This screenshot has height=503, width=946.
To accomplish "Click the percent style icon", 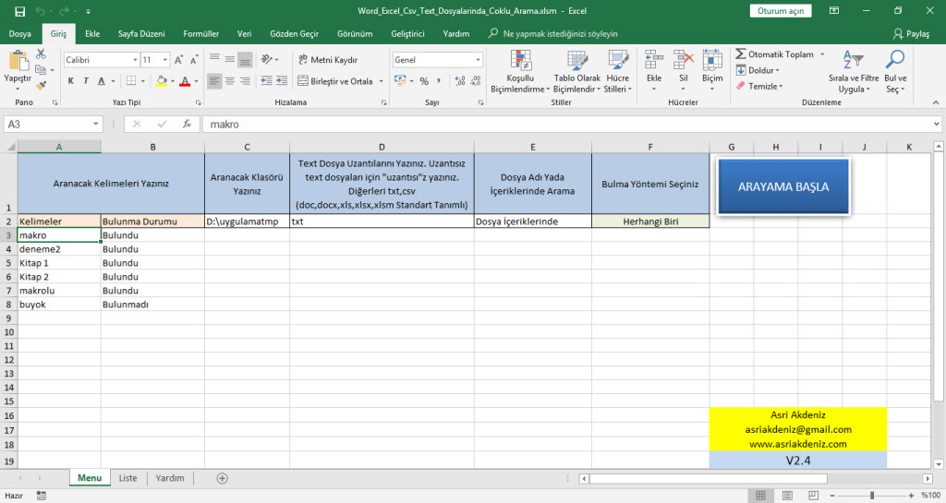I will (x=424, y=81).
